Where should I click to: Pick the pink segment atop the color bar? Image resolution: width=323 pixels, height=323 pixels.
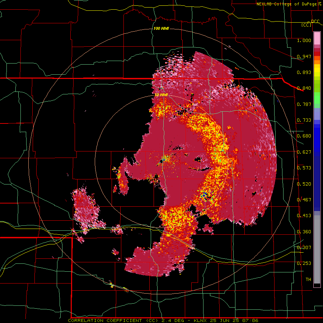click(317, 38)
